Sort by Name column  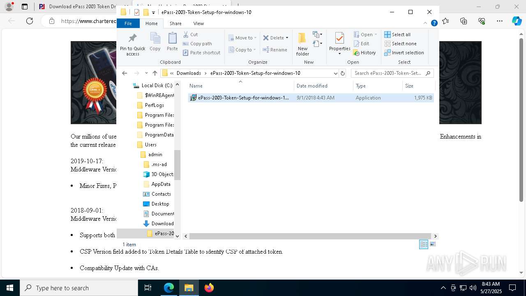[x=240, y=86]
